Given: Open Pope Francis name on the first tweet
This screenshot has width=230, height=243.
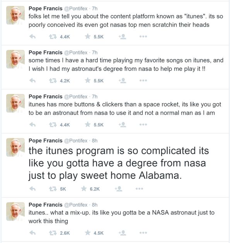Looking at the screenshot, I should coord(46,8).
